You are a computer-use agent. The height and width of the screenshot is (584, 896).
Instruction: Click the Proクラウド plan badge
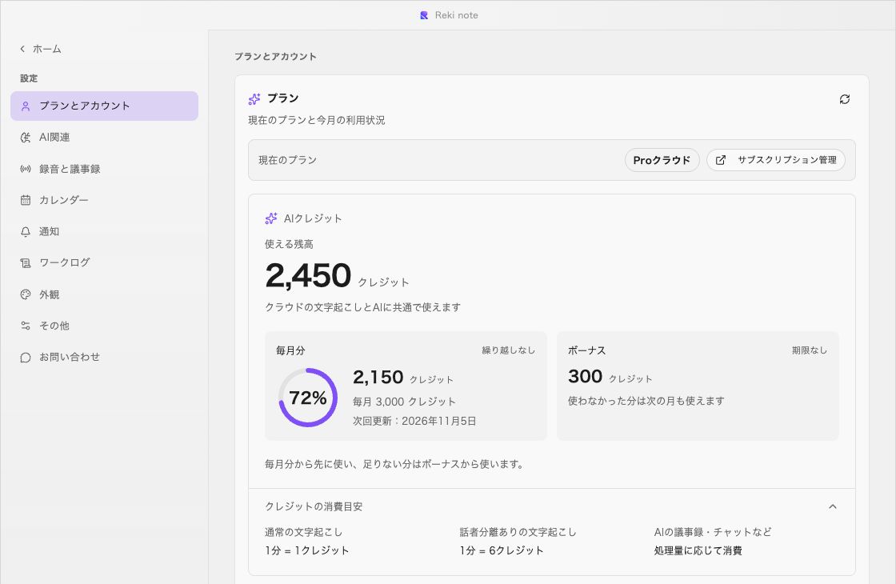point(662,160)
